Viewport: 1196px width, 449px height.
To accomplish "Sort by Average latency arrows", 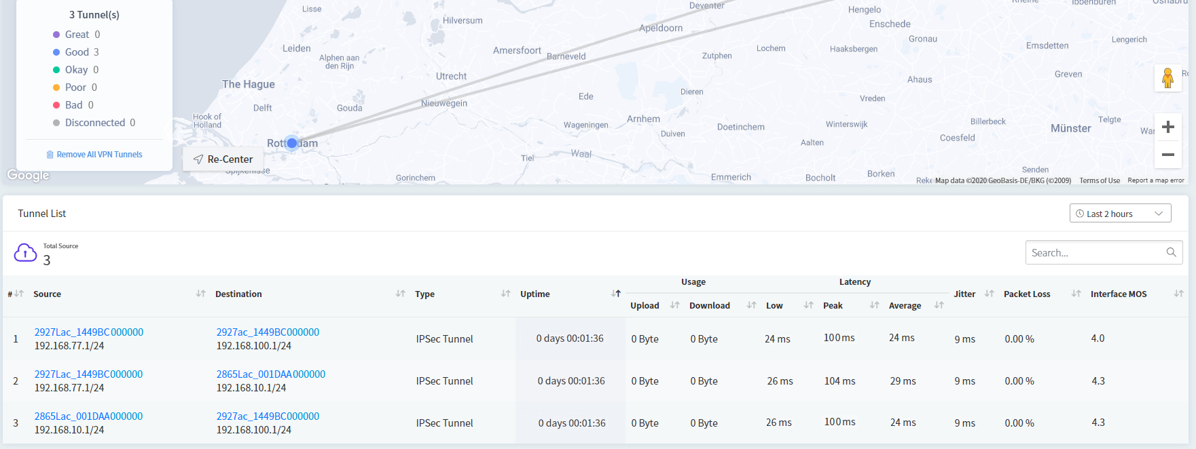I will point(939,305).
